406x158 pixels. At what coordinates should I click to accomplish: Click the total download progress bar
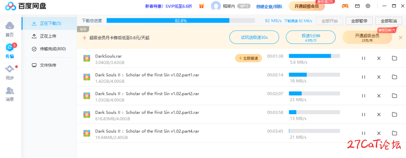(x=181, y=20)
